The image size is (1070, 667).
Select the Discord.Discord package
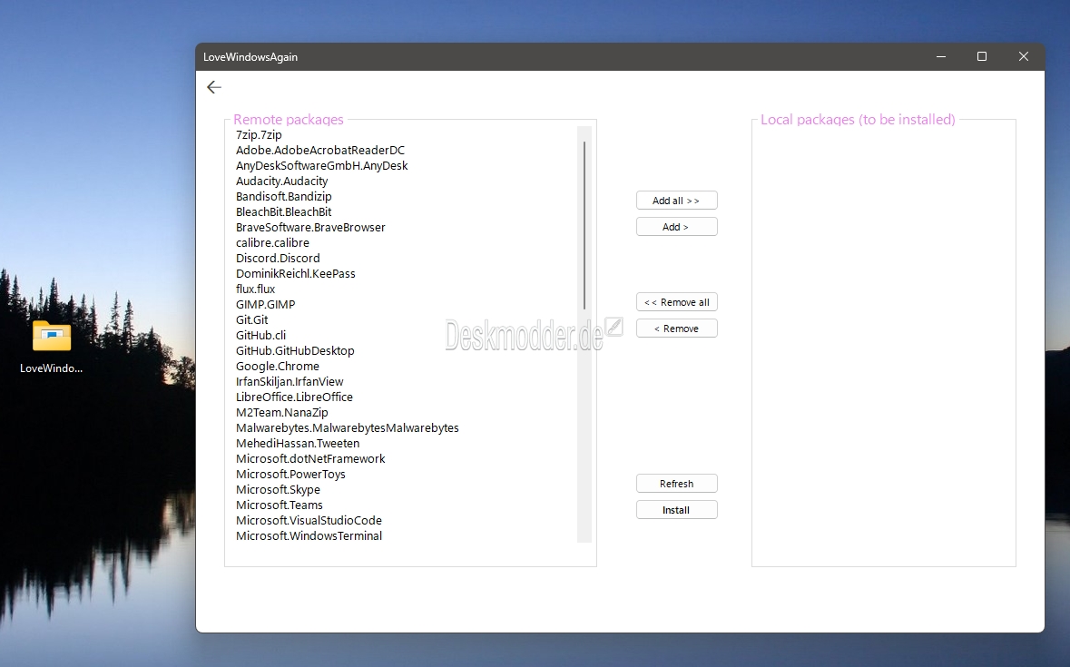[278, 259]
